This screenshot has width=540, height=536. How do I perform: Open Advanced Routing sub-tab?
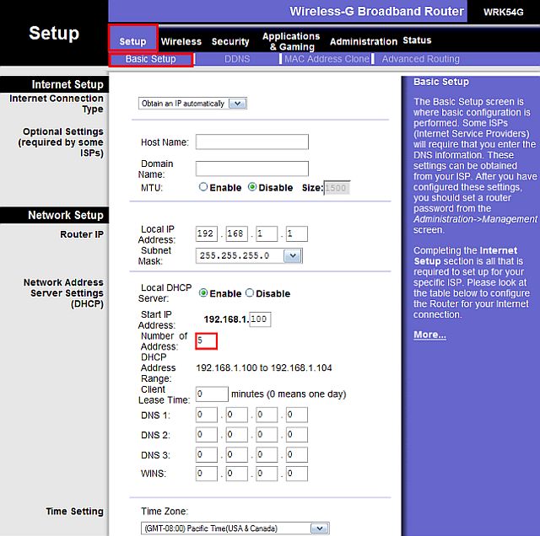click(x=420, y=59)
